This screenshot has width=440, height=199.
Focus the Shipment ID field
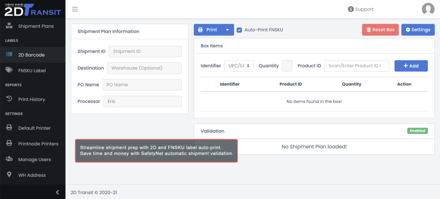pos(145,51)
